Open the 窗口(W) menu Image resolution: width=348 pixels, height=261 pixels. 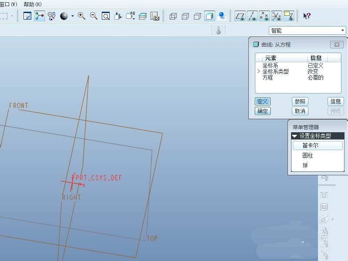8,4
